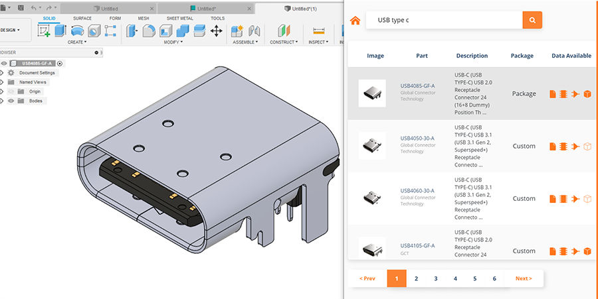Viewport: 598px width, 299px height.
Task: Select the Extrude tool in Create group
Action: click(60, 30)
